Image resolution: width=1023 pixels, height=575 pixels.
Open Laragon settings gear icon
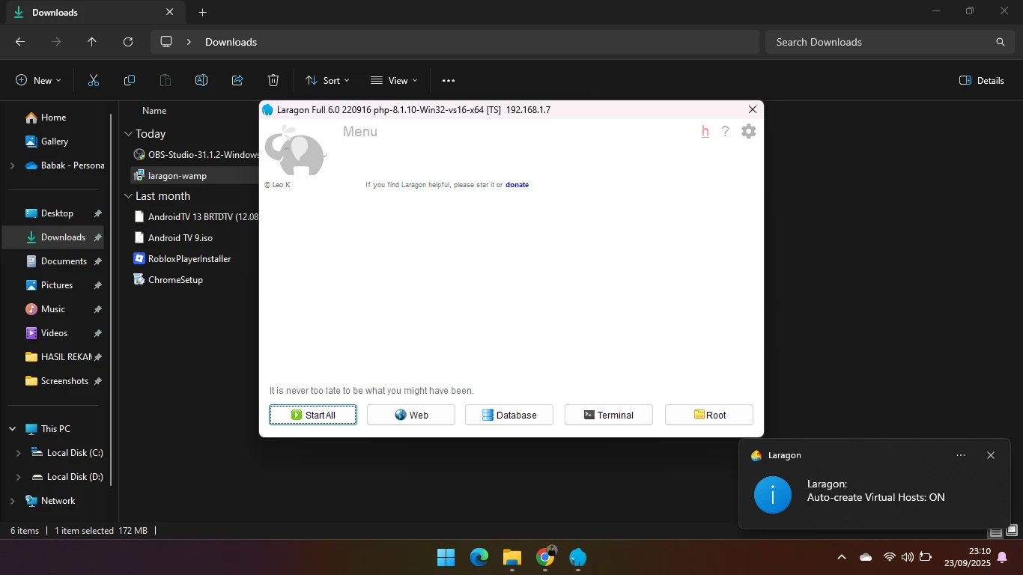[748, 132]
